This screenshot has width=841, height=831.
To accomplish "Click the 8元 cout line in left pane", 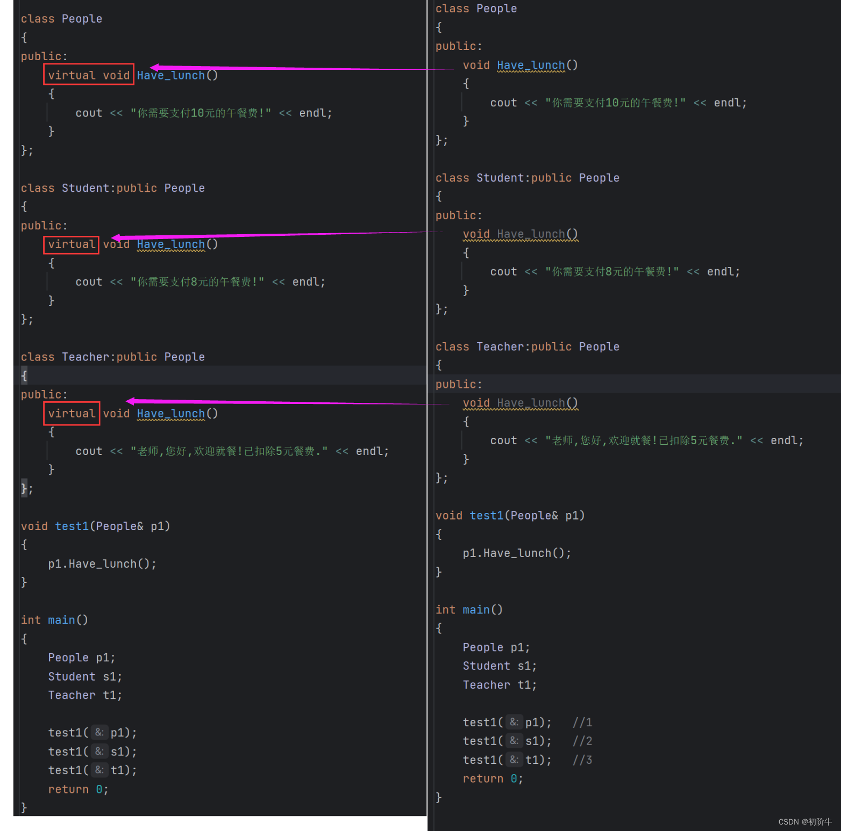I will [200, 282].
